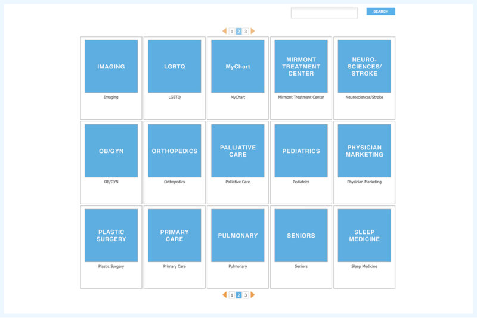
Task: Click the 'Pediatrics' caption text
Action: point(301,182)
